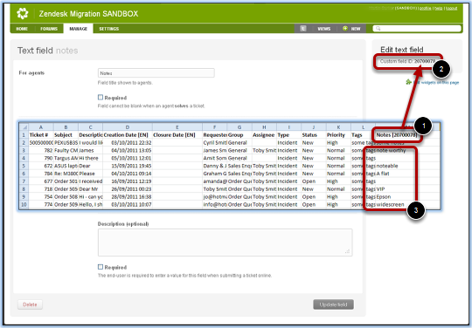Tick end-user Required checkbox below Description
Viewport: 472px width, 328px height.
tap(101, 267)
